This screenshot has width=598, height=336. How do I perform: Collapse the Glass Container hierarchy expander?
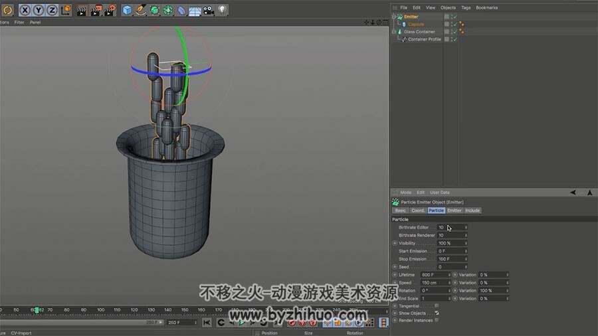click(x=394, y=32)
